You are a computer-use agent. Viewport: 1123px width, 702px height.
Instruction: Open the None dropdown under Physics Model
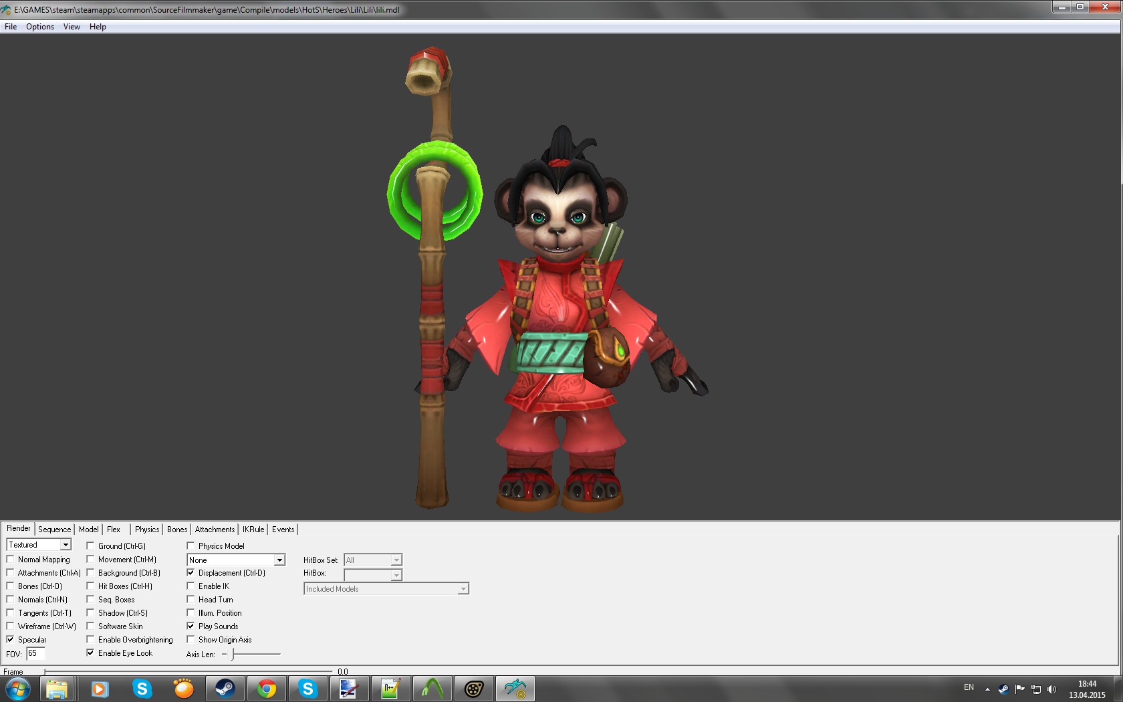pos(279,560)
